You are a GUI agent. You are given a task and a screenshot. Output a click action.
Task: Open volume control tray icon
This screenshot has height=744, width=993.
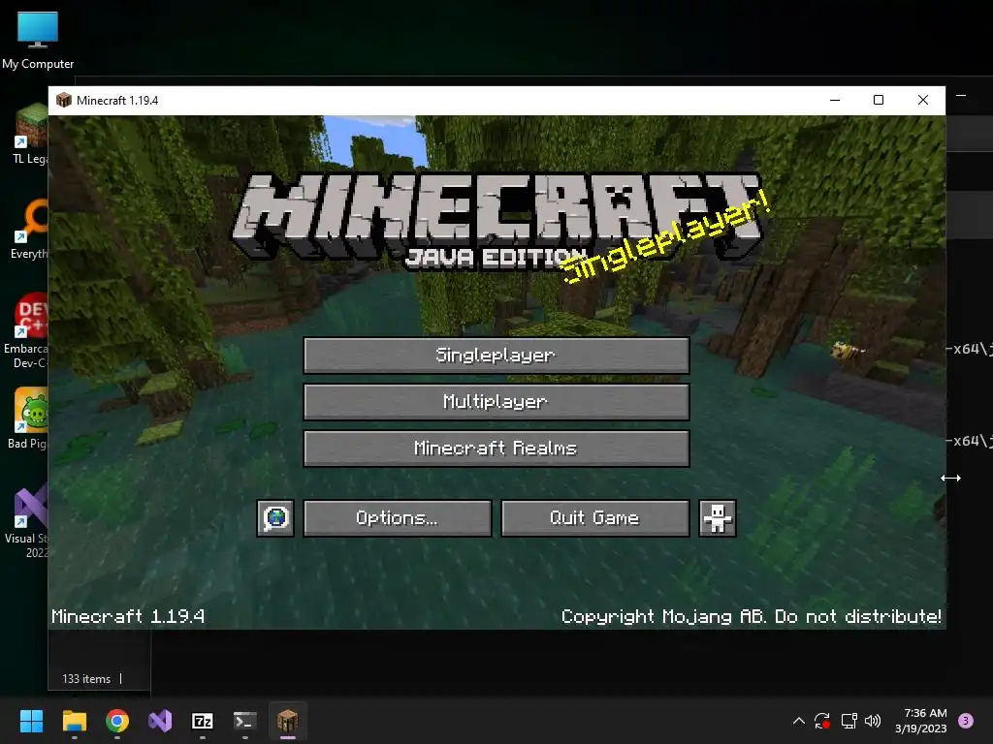873,721
